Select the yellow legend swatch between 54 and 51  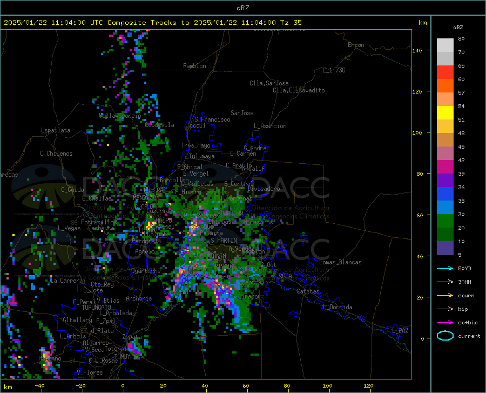445,113
